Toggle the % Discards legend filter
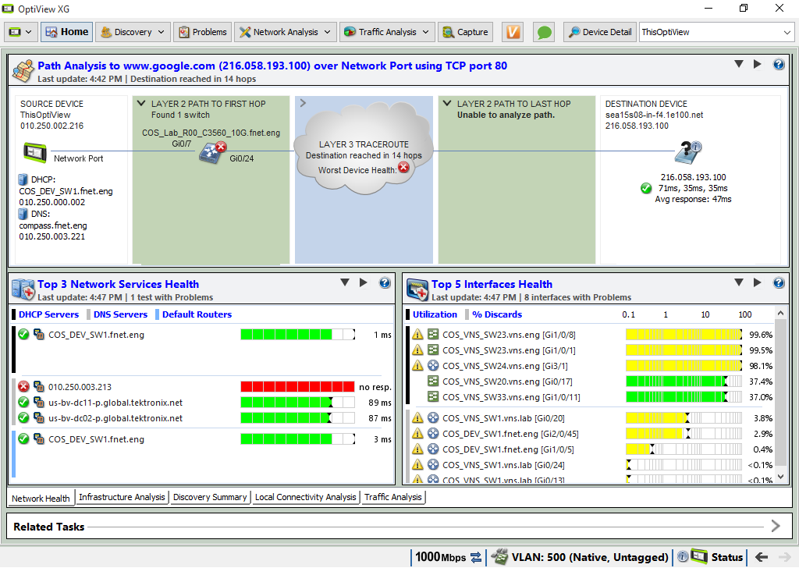This screenshot has height=568, width=799. [x=496, y=314]
